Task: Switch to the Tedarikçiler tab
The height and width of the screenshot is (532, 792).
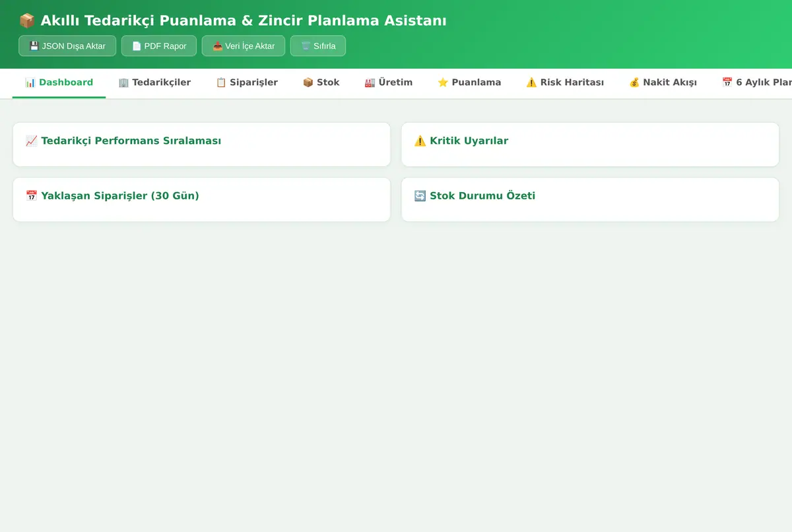Action: tap(154, 83)
